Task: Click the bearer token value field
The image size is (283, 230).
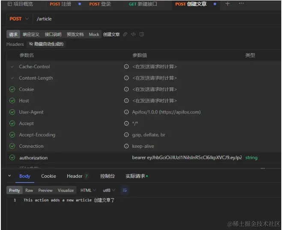Action: pyautogui.click(x=187, y=158)
